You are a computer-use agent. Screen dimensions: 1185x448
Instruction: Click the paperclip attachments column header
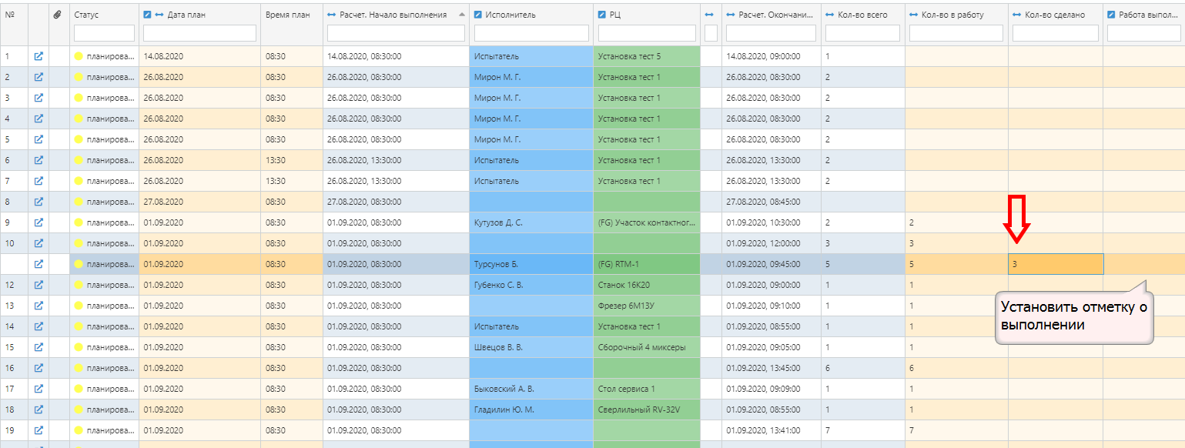[58, 15]
